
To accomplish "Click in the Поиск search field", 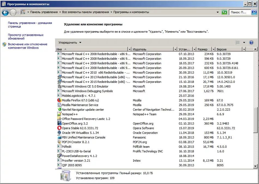I will coord(240,12).
